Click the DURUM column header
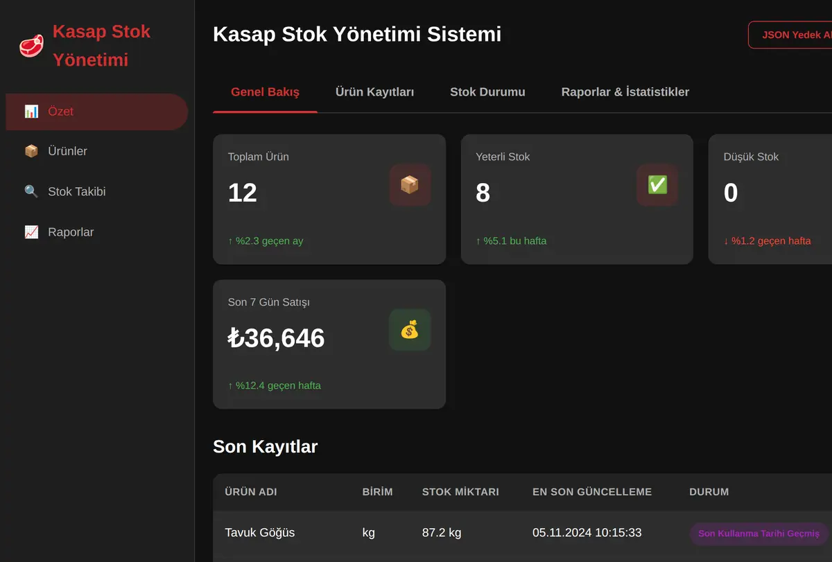 coord(709,492)
